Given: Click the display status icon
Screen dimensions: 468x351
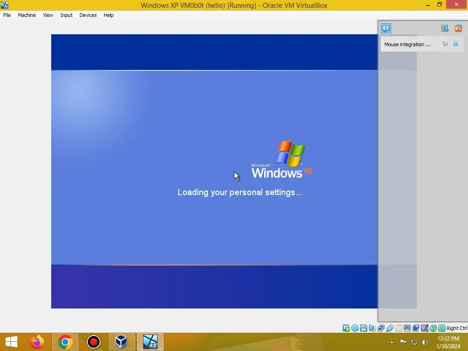Looking at the screenshot, I should click(x=407, y=328).
